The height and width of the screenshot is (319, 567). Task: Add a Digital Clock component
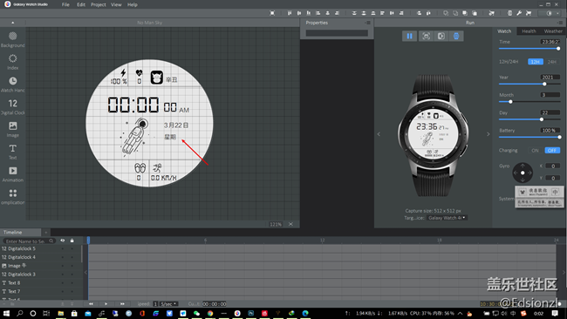pyautogui.click(x=13, y=106)
